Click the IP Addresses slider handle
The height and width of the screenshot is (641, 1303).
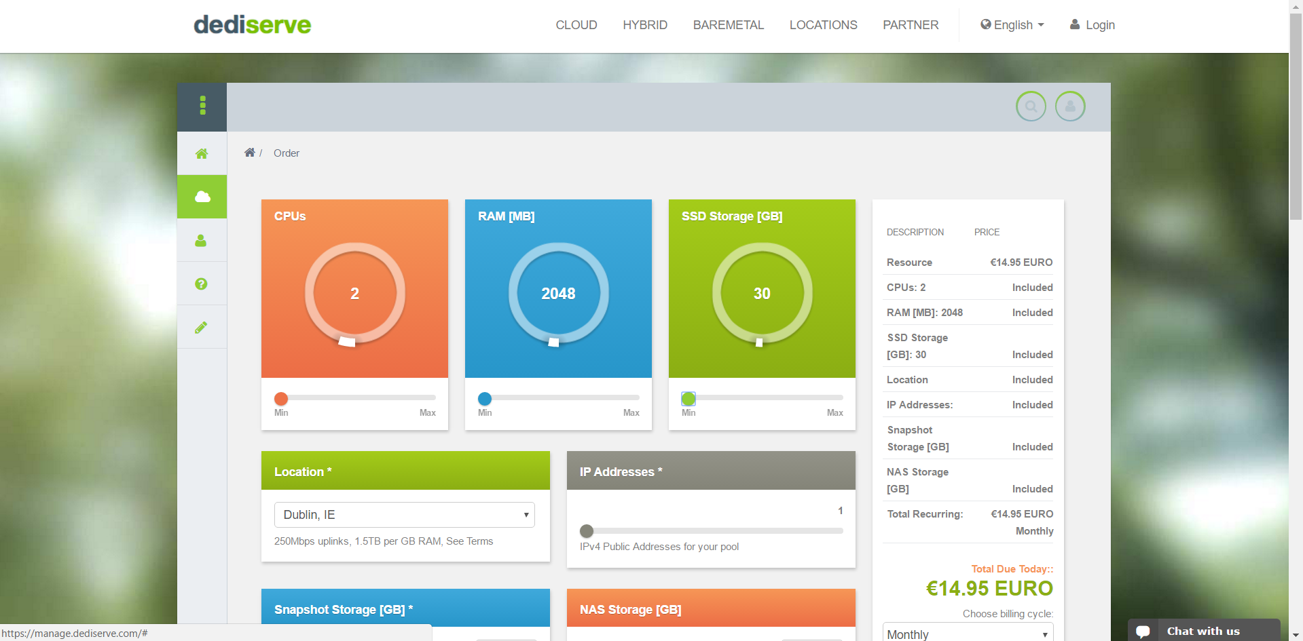click(587, 531)
